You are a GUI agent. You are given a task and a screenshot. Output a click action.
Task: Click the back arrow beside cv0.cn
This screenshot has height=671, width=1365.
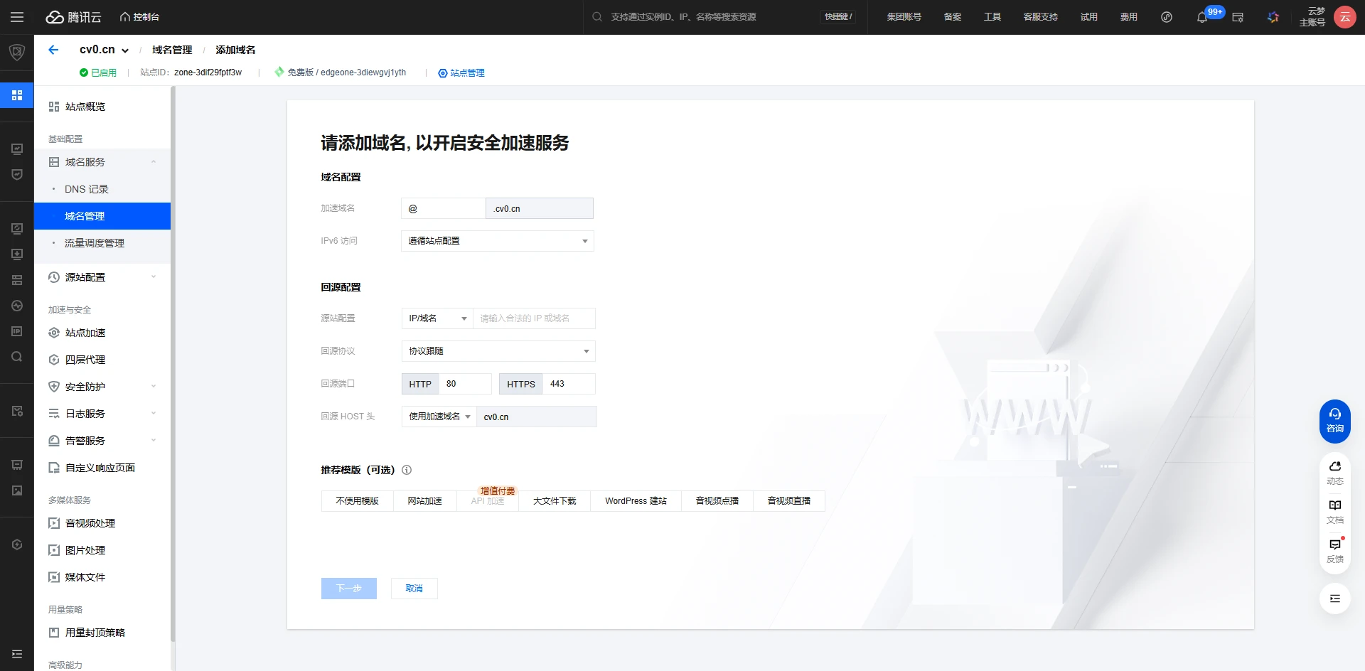(x=53, y=50)
